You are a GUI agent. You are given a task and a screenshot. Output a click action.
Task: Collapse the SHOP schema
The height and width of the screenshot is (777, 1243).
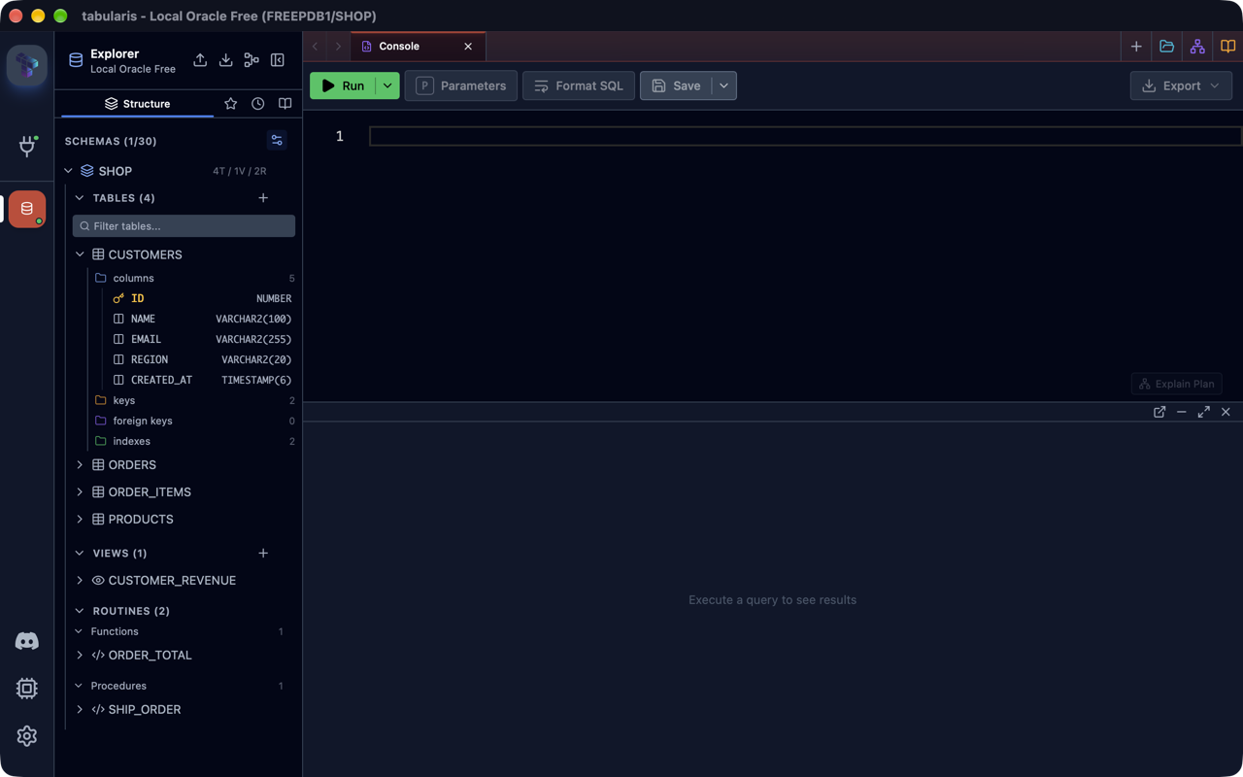[68, 171]
